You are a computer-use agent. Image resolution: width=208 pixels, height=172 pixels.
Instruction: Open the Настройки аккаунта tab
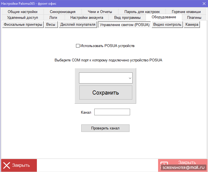pos(87,17)
